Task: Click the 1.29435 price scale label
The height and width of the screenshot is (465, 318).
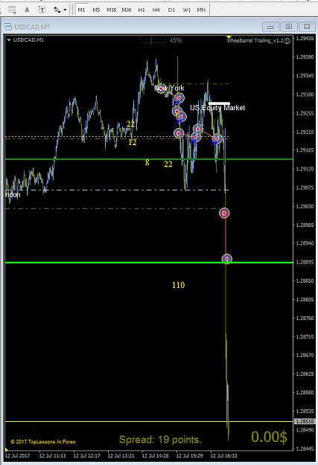Action: click(305, 38)
